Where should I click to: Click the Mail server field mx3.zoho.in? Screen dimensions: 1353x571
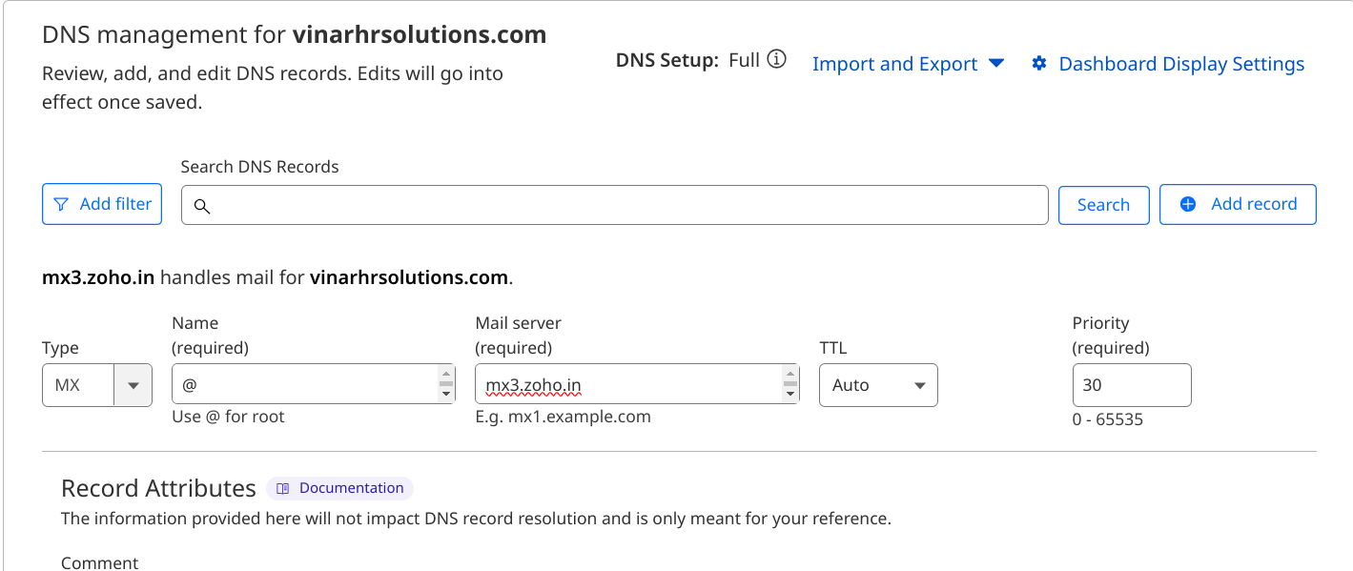pos(629,385)
